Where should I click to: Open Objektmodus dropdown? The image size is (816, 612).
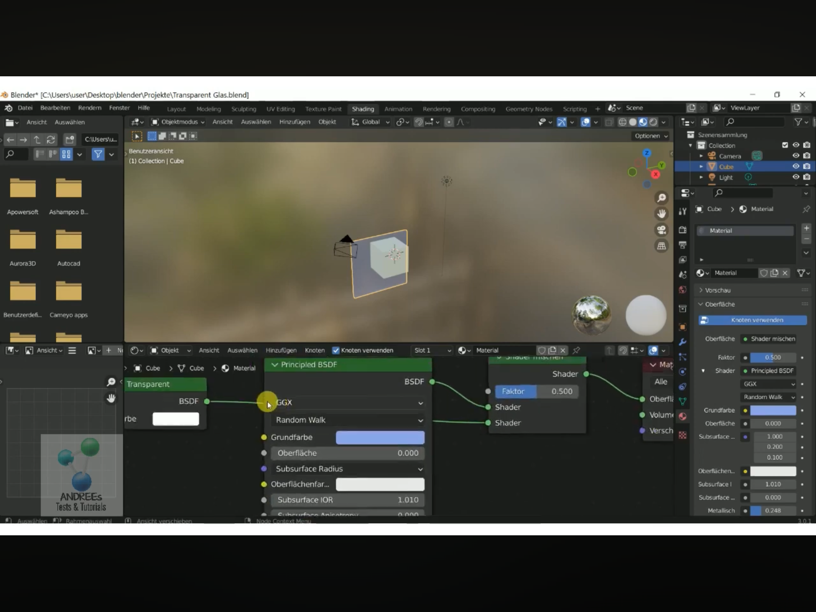pyautogui.click(x=178, y=122)
